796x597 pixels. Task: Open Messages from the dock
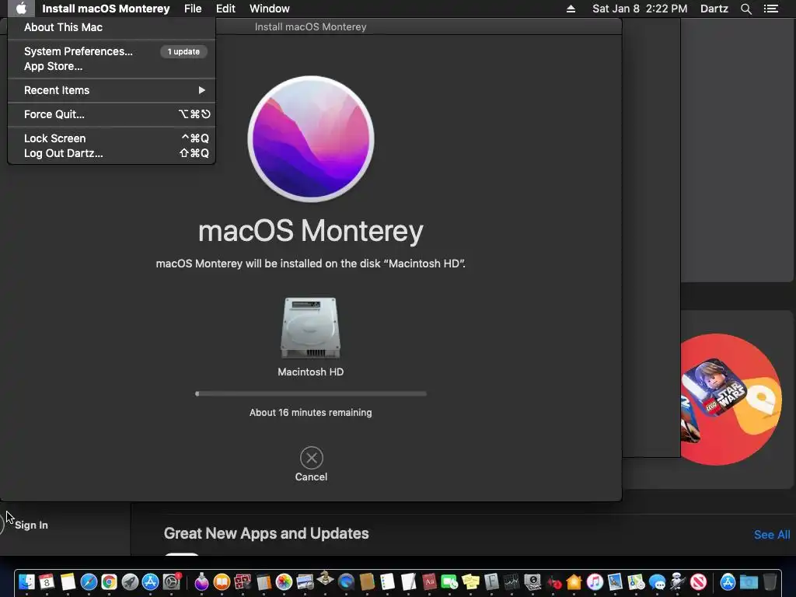(x=657, y=581)
